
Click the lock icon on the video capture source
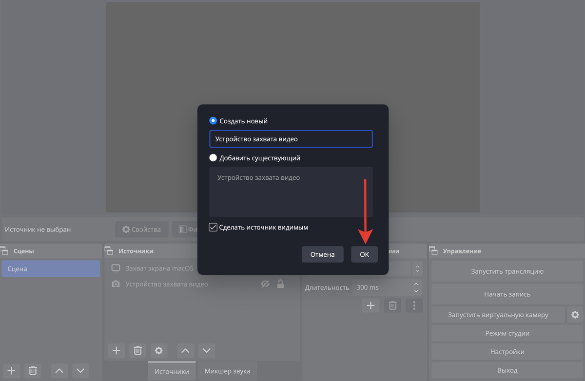(x=280, y=284)
